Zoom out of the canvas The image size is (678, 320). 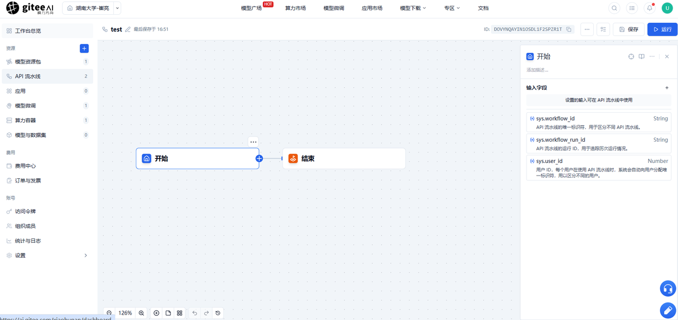[x=109, y=313]
